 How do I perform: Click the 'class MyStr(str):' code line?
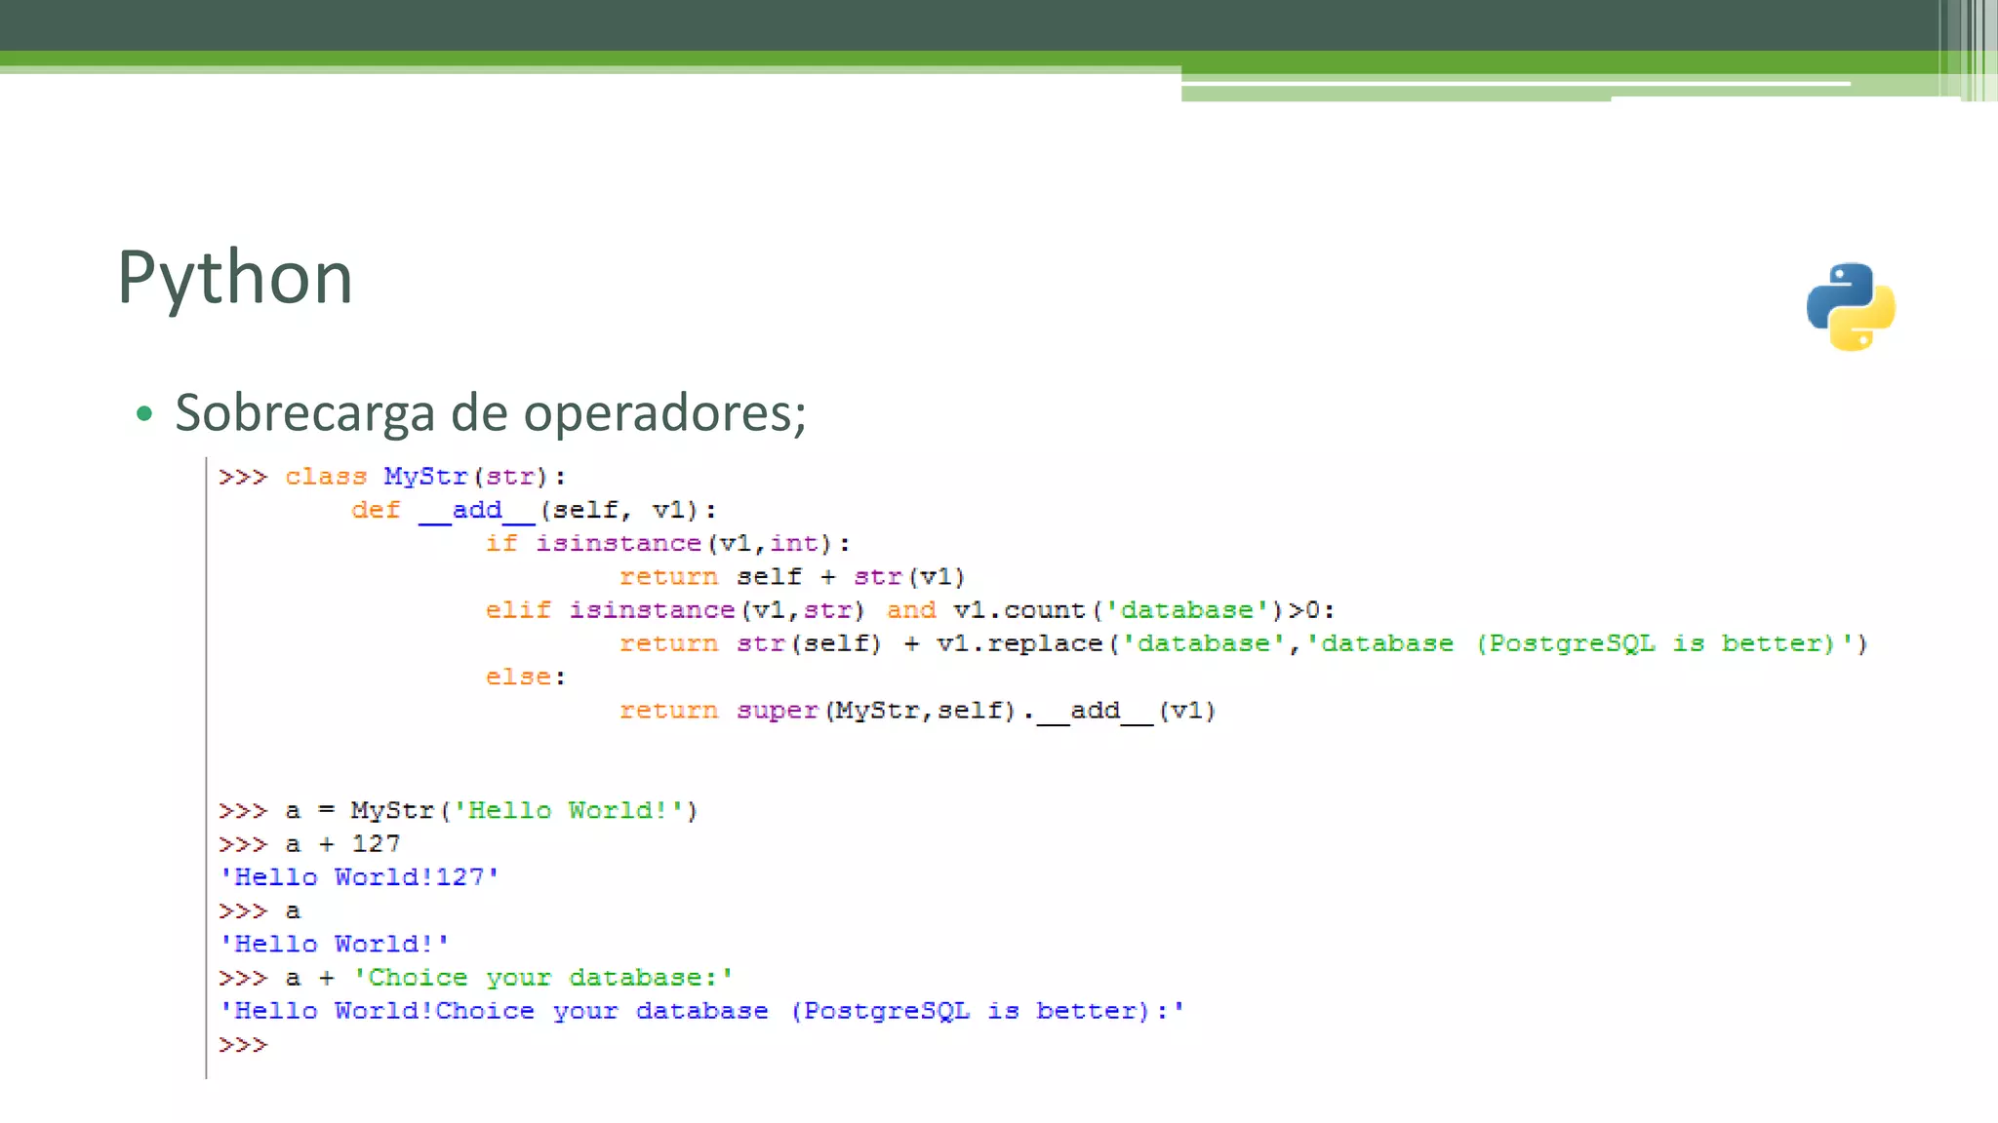(392, 477)
